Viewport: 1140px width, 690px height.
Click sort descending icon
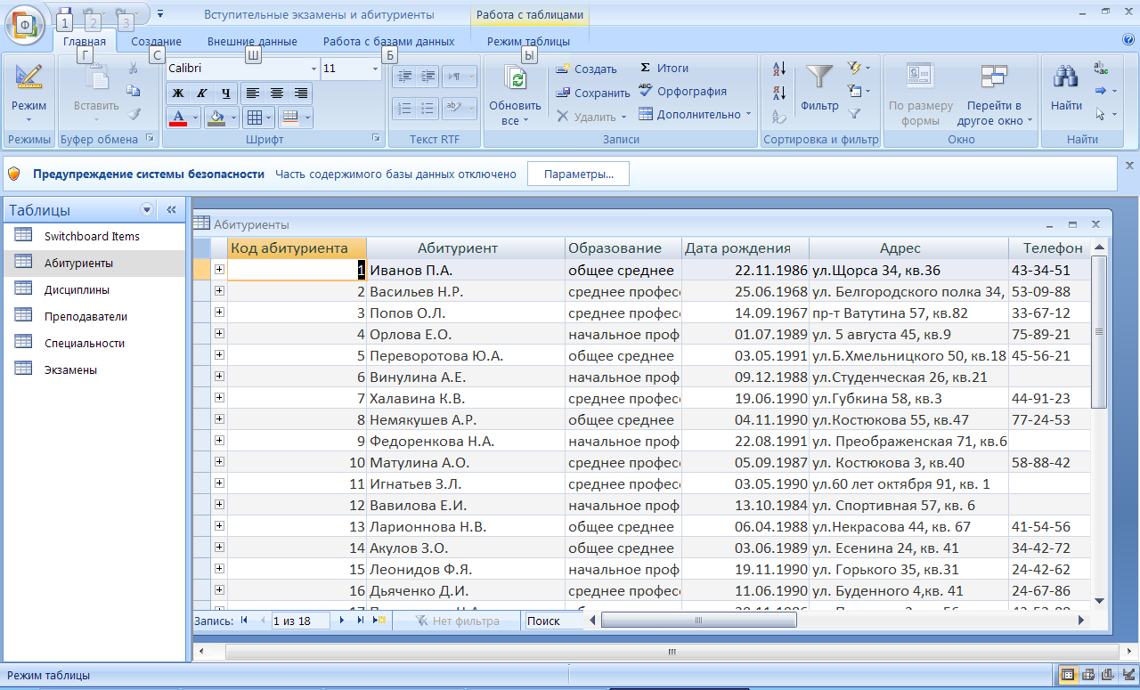click(x=779, y=93)
